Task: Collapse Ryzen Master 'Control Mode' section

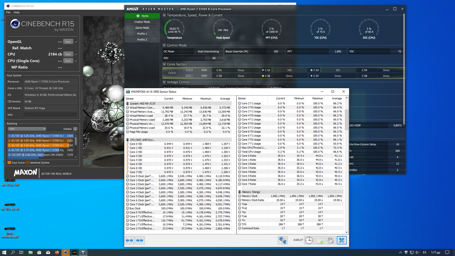Action: pyautogui.click(x=164, y=45)
